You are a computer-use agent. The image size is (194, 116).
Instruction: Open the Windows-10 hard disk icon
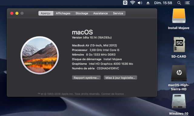coord(179,101)
